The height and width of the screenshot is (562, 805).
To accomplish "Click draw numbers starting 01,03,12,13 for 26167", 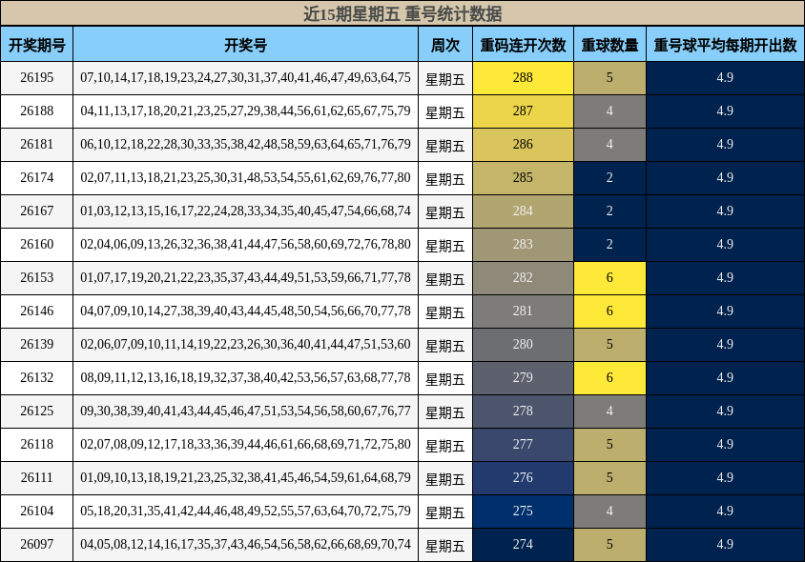I will pyautogui.click(x=245, y=211).
